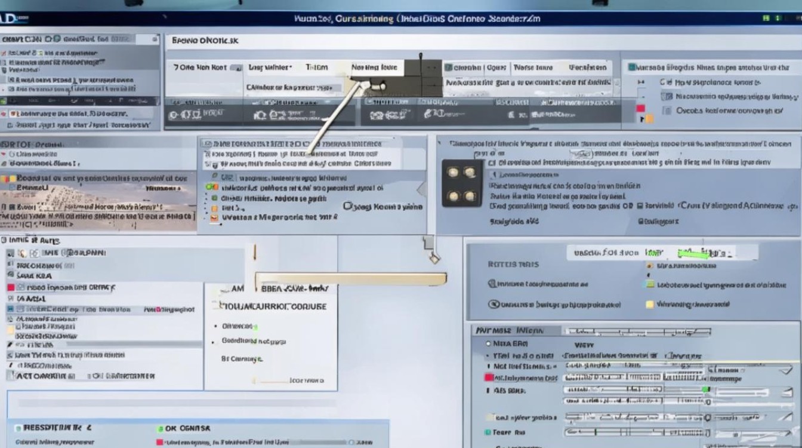
Task: Click the green icon on the Crombin tab
Action: tap(448, 67)
